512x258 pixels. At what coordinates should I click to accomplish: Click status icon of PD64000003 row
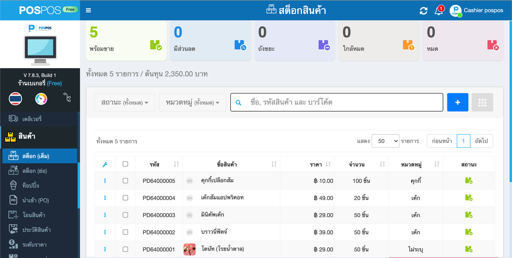coord(469,215)
